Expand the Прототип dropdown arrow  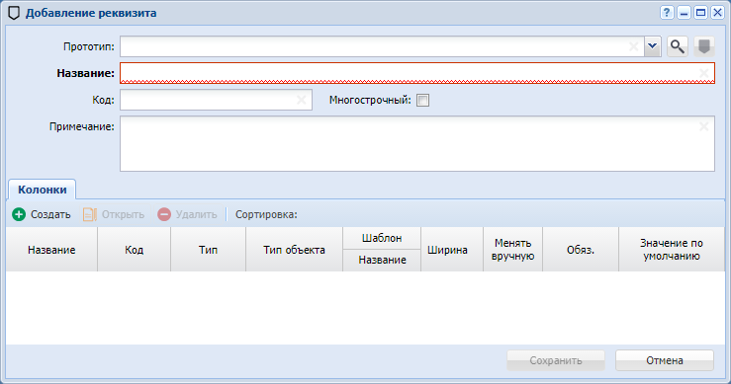click(653, 46)
